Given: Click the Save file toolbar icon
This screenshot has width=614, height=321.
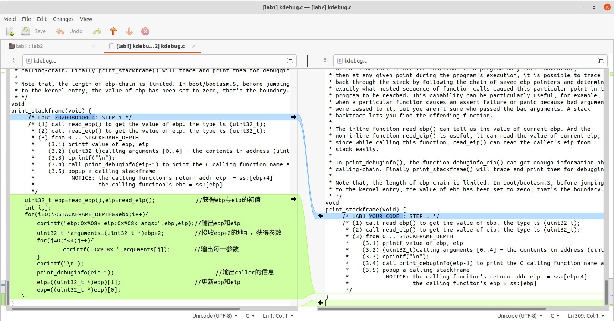Looking at the screenshot, I should 25,31.
